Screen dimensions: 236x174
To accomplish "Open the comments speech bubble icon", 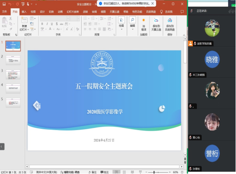I will coord(182,11).
